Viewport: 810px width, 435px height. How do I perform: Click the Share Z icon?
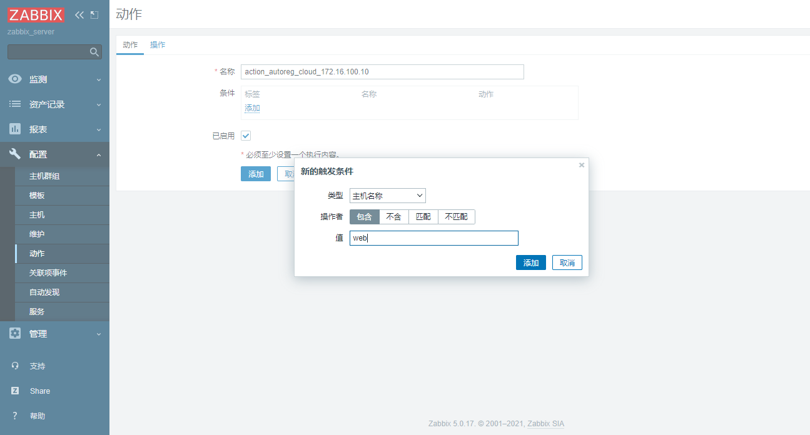(x=15, y=391)
